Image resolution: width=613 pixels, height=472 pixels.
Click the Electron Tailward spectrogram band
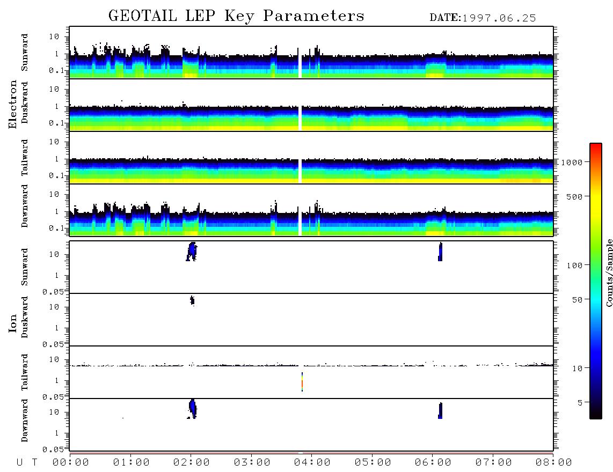point(311,171)
